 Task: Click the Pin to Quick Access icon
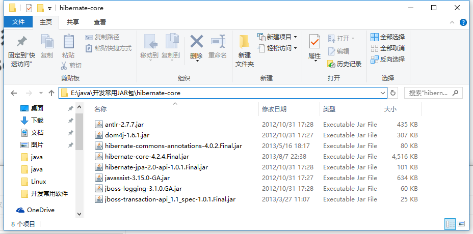pos(21,42)
